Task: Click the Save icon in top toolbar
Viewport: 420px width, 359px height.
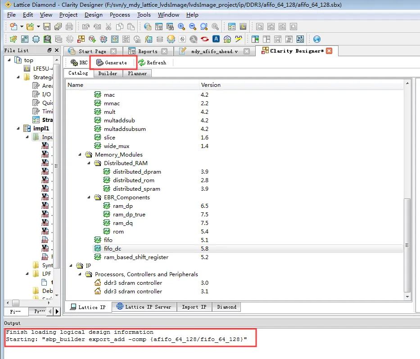Action: pyautogui.click(x=47, y=27)
